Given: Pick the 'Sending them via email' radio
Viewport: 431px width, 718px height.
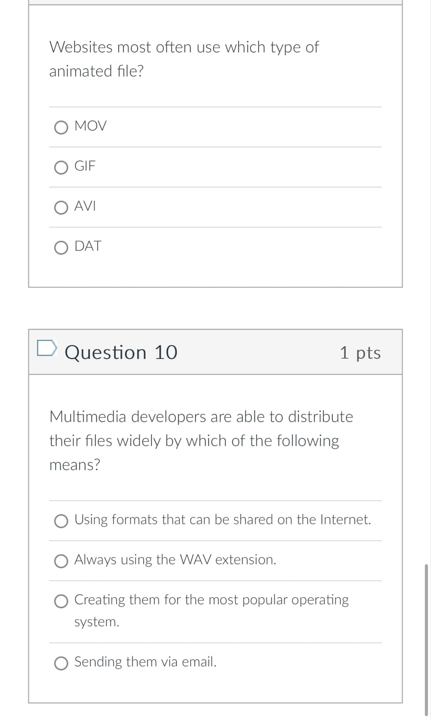Looking at the screenshot, I should [61, 664].
